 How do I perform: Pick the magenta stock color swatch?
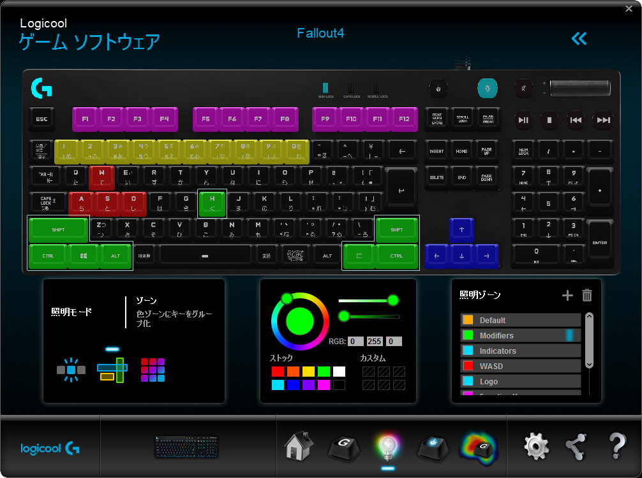pos(324,385)
